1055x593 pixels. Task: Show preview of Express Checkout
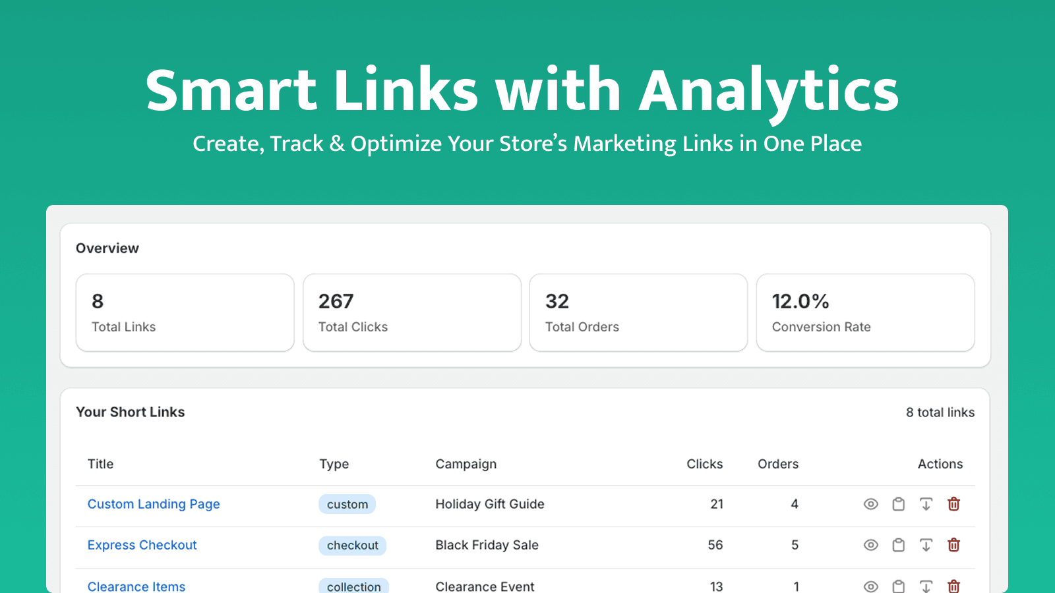click(x=870, y=545)
